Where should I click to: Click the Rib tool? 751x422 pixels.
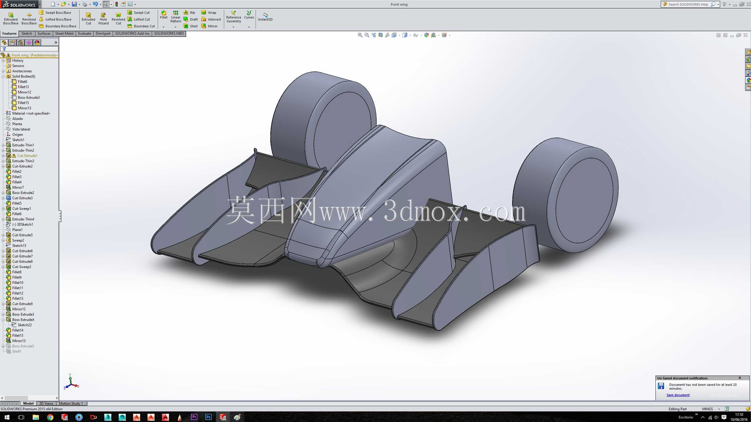(190, 13)
